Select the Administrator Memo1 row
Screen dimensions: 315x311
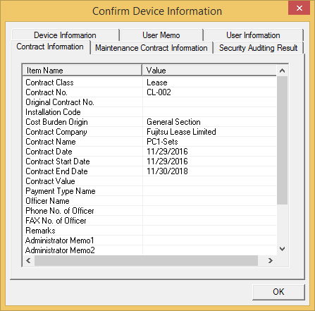pyautogui.click(x=149, y=240)
